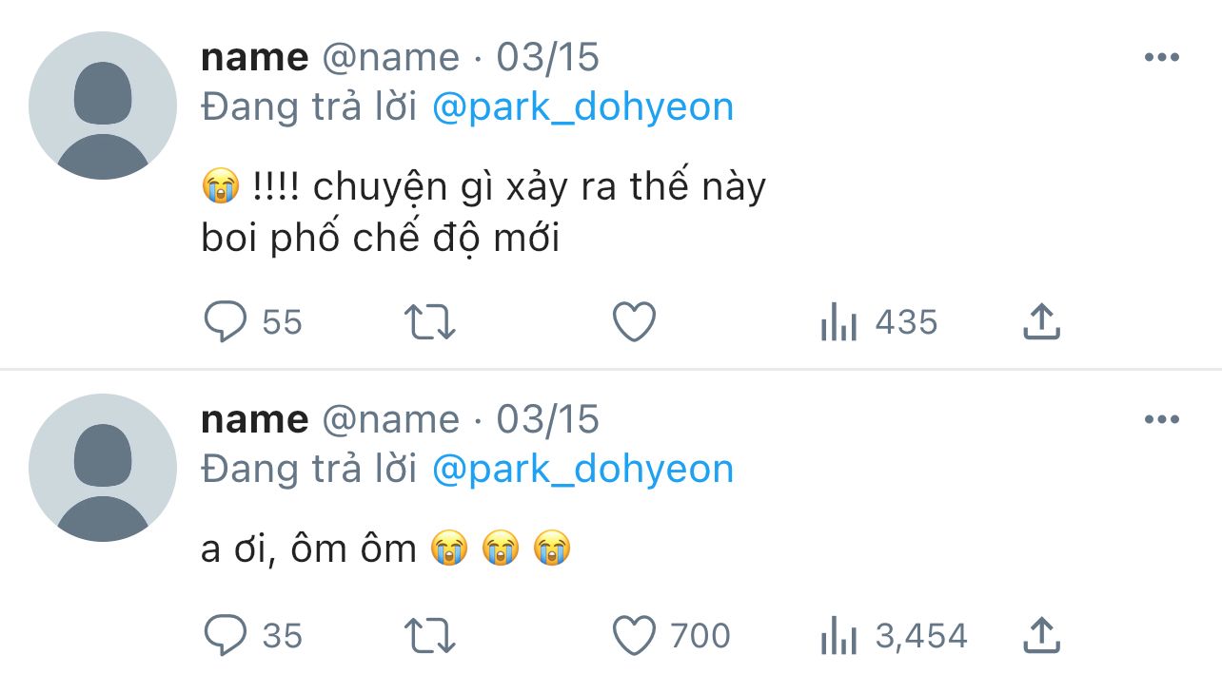Share the second tweet
The height and width of the screenshot is (674, 1222).
(1041, 634)
